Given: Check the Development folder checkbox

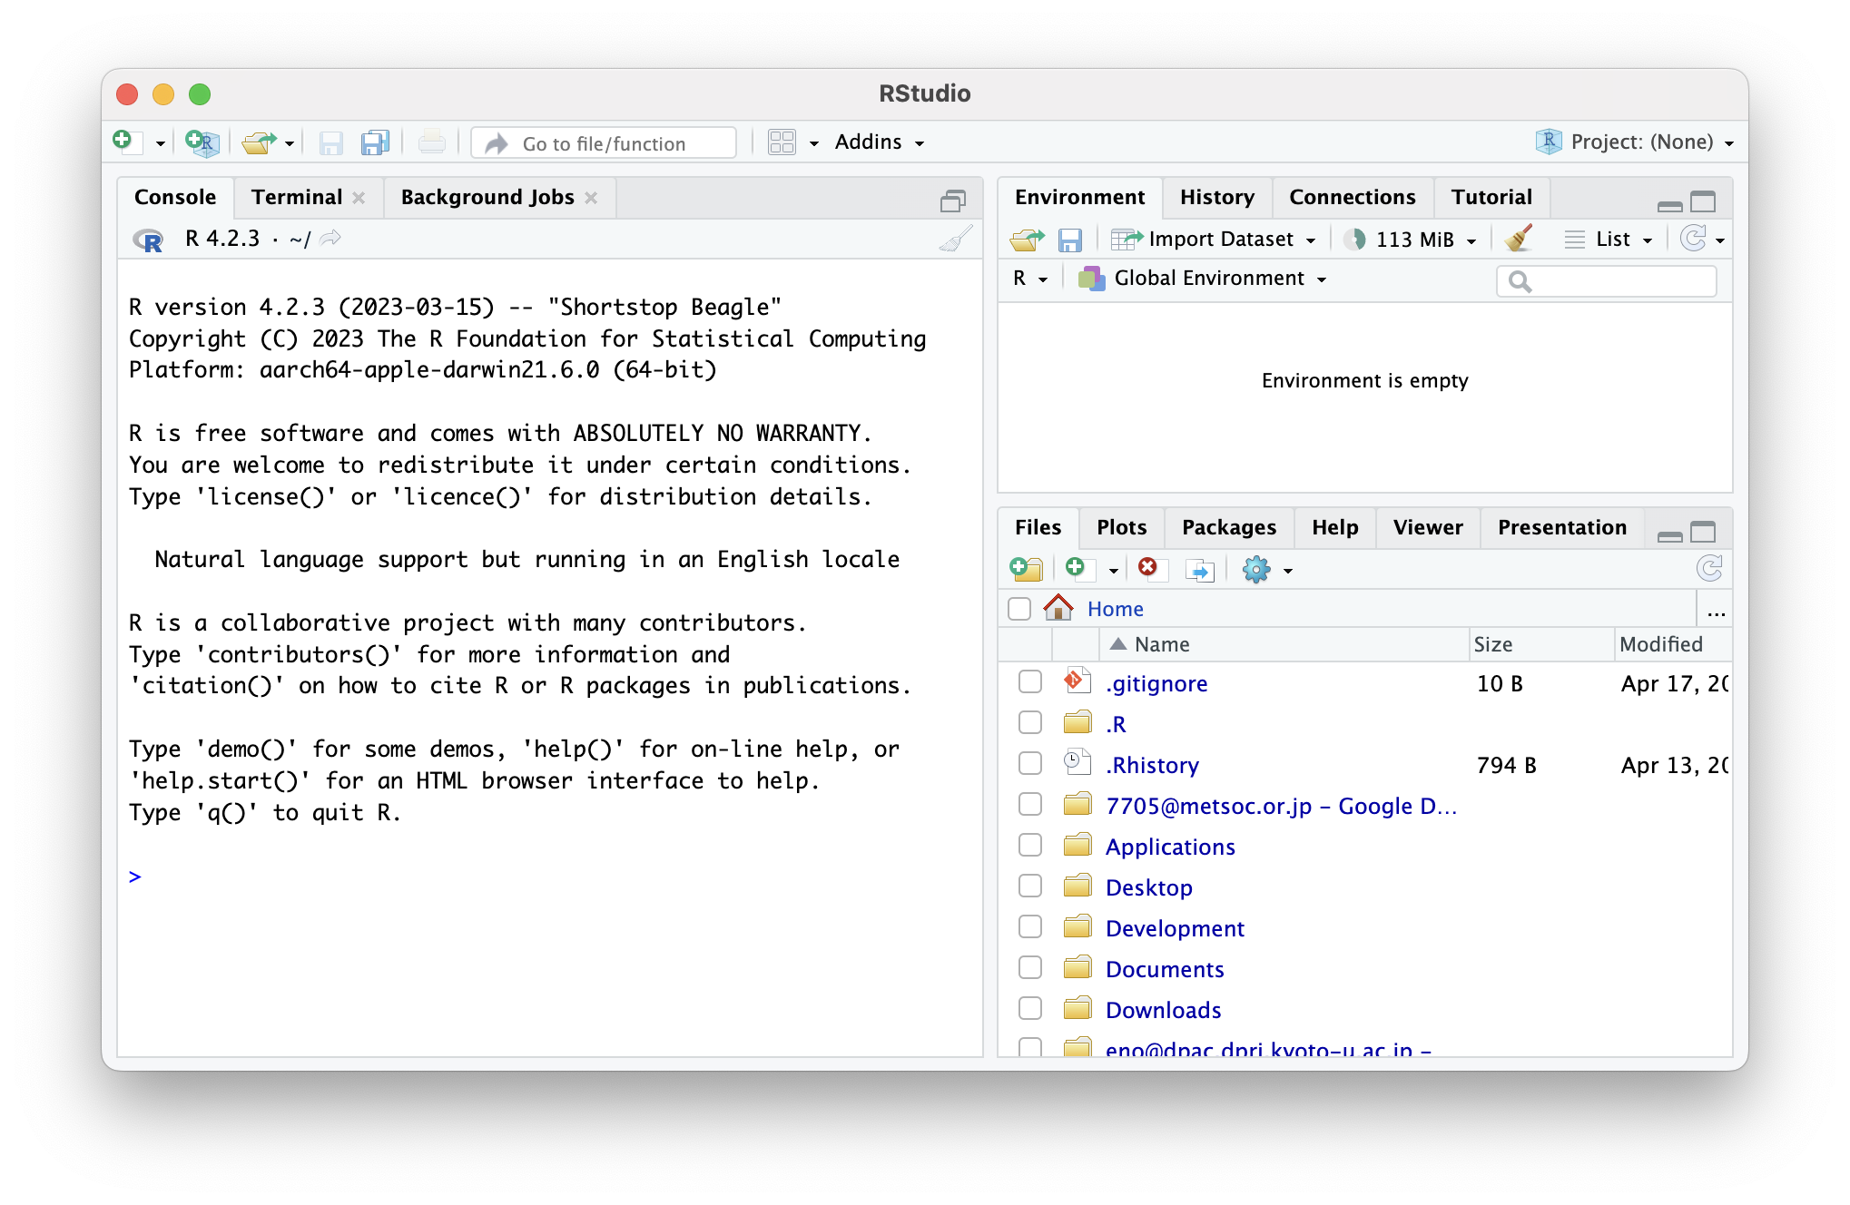Looking at the screenshot, I should pyautogui.click(x=1030, y=926).
